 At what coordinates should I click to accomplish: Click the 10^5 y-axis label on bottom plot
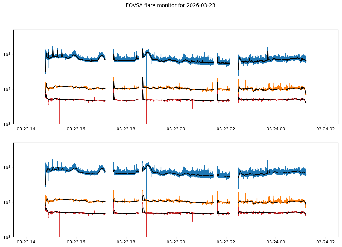[x=7, y=167]
